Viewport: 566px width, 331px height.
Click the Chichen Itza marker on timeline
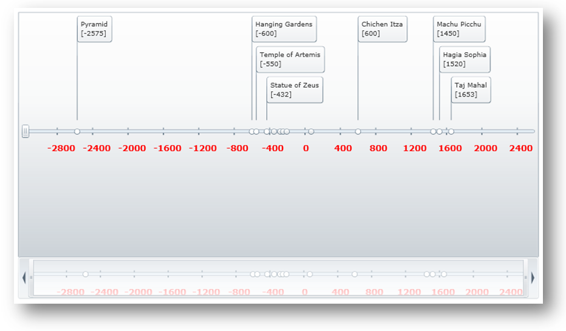coord(358,132)
